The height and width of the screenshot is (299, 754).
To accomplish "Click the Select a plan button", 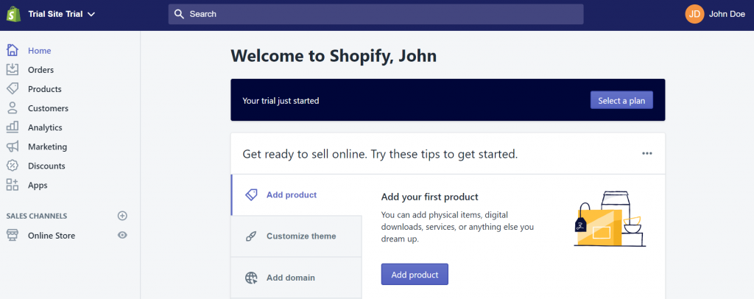I will click(x=621, y=100).
